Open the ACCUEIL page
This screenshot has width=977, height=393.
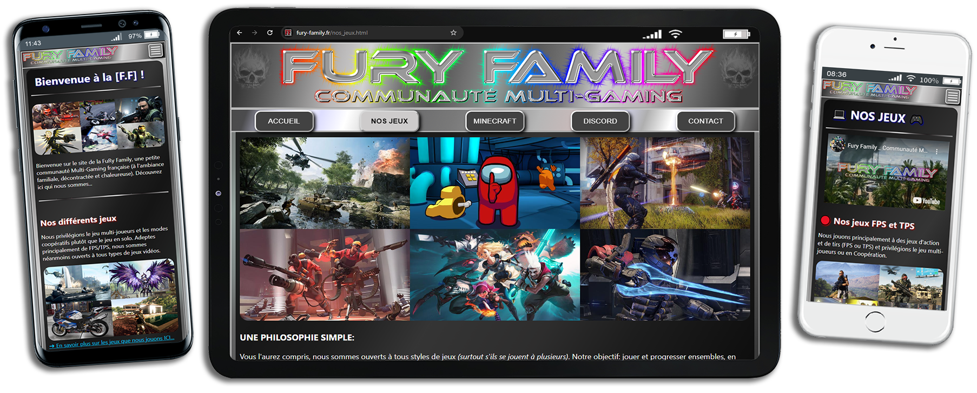(x=284, y=121)
